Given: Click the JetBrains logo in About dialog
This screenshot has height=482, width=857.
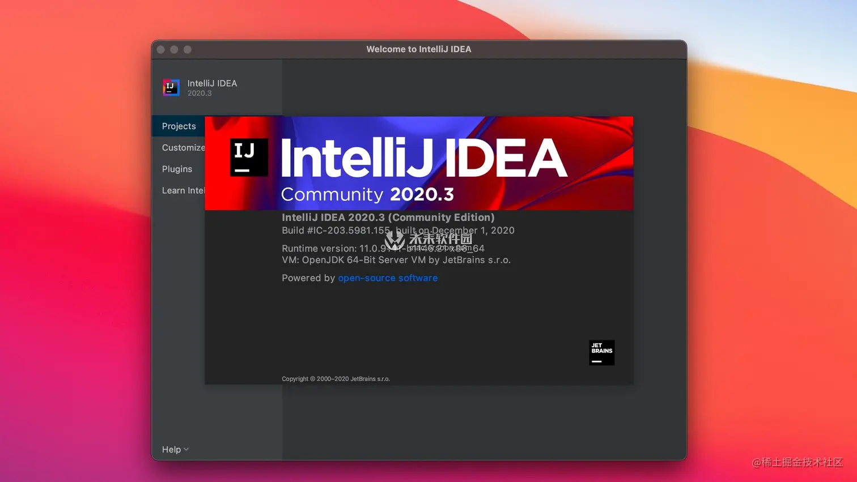Looking at the screenshot, I should point(602,353).
